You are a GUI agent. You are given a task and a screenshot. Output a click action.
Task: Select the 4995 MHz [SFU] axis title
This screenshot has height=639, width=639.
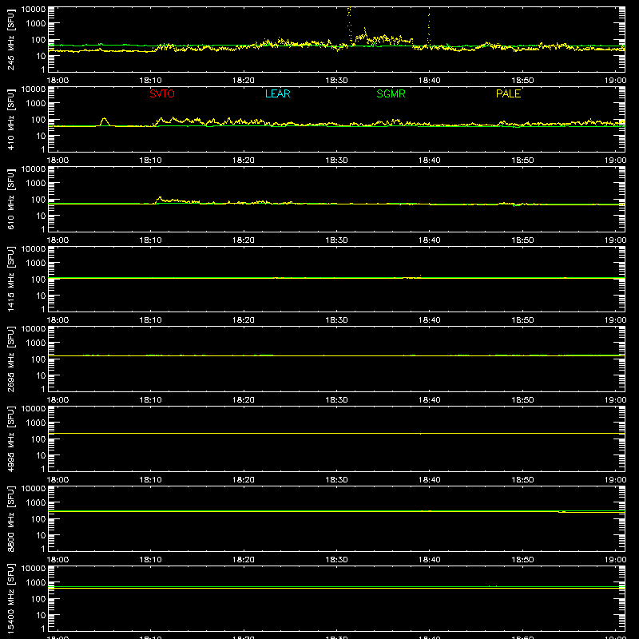pyautogui.click(x=11, y=439)
